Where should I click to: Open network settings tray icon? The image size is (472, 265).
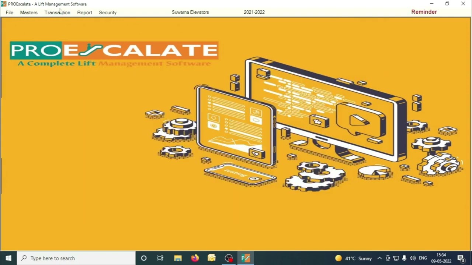396,258
